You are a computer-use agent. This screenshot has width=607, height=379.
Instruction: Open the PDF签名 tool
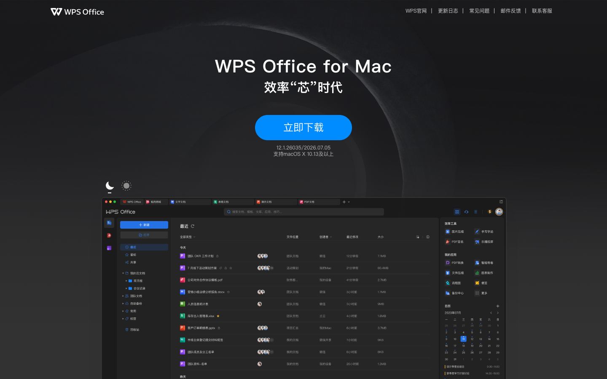(x=454, y=242)
